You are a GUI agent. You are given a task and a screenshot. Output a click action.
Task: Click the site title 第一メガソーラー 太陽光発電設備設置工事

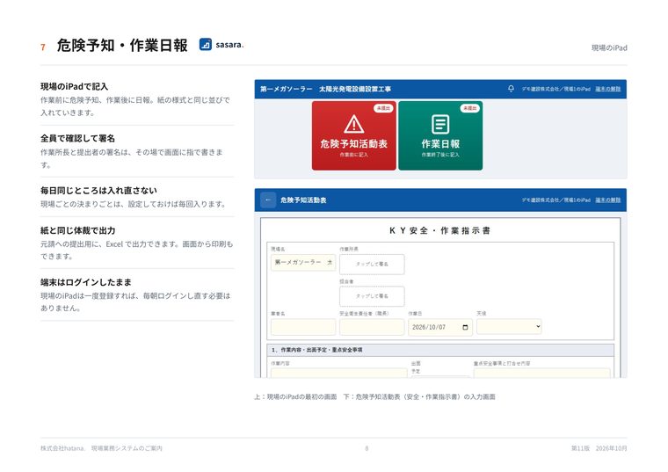coord(325,89)
